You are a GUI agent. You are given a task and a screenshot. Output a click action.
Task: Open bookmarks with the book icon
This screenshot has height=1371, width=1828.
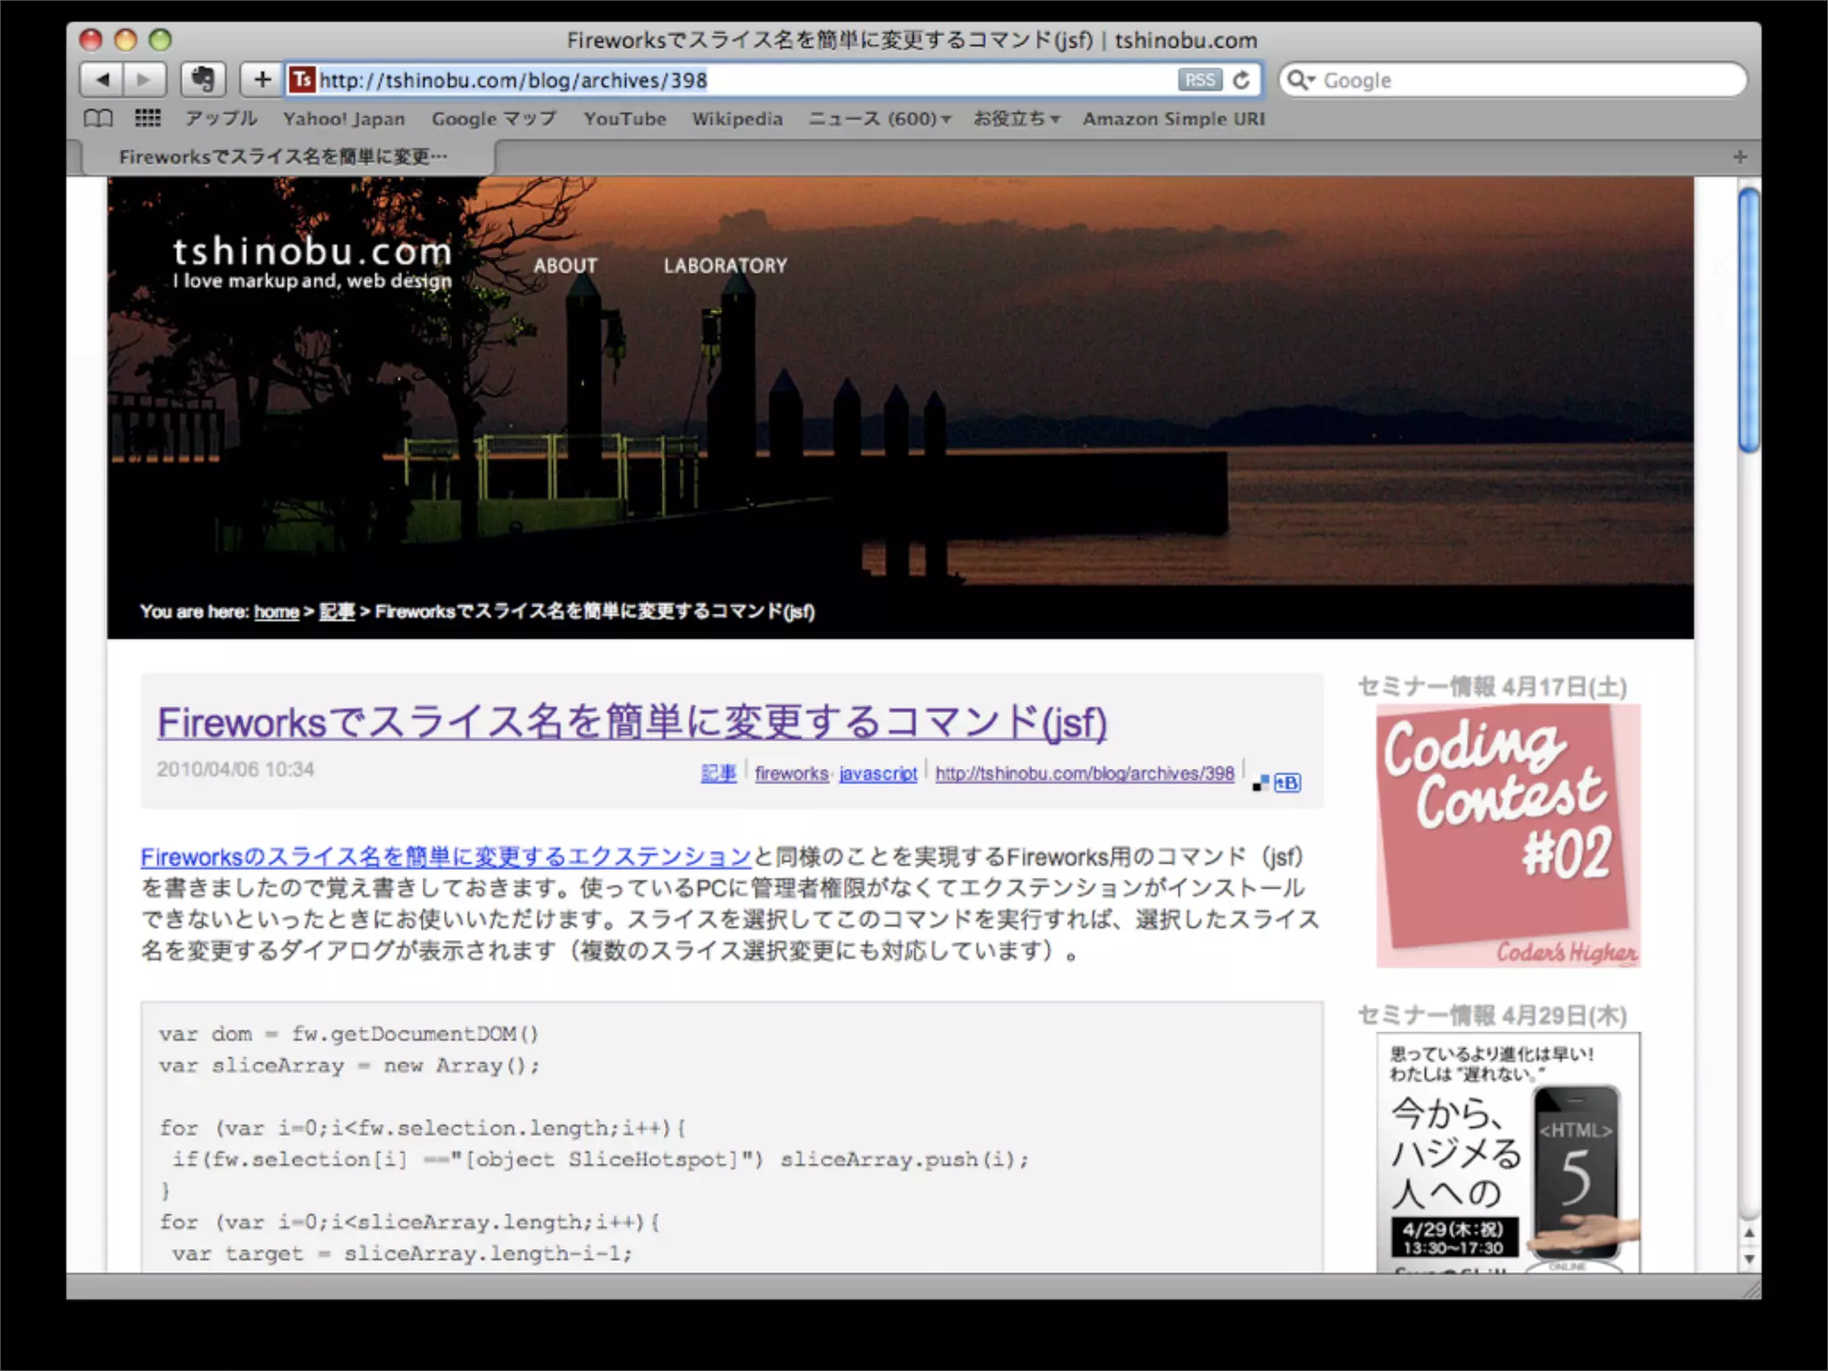pyautogui.click(x=98, y=119)
